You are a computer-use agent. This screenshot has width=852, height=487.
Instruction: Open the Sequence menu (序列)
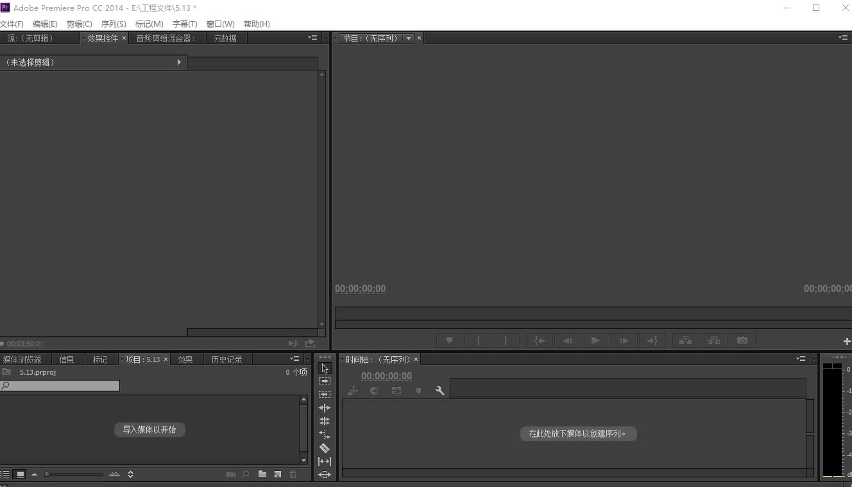pos(114,24)
